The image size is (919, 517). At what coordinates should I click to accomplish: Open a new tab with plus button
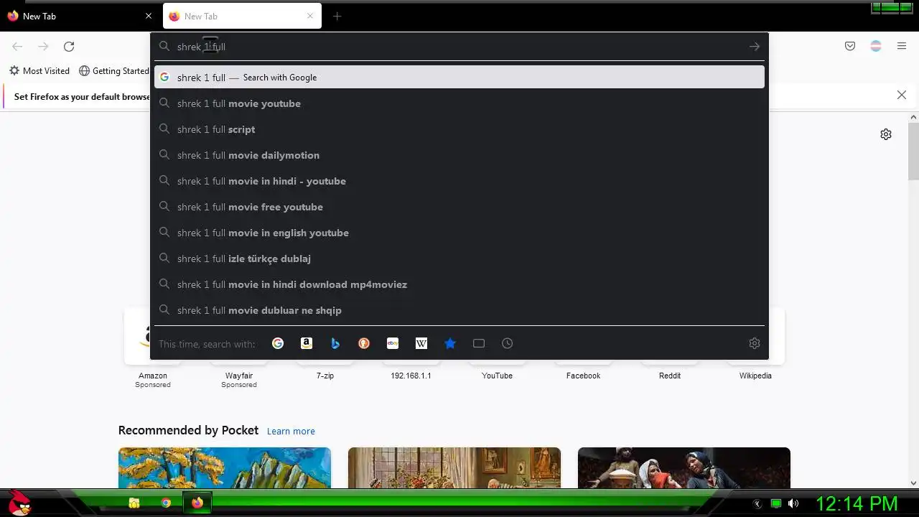pos(337,16)
